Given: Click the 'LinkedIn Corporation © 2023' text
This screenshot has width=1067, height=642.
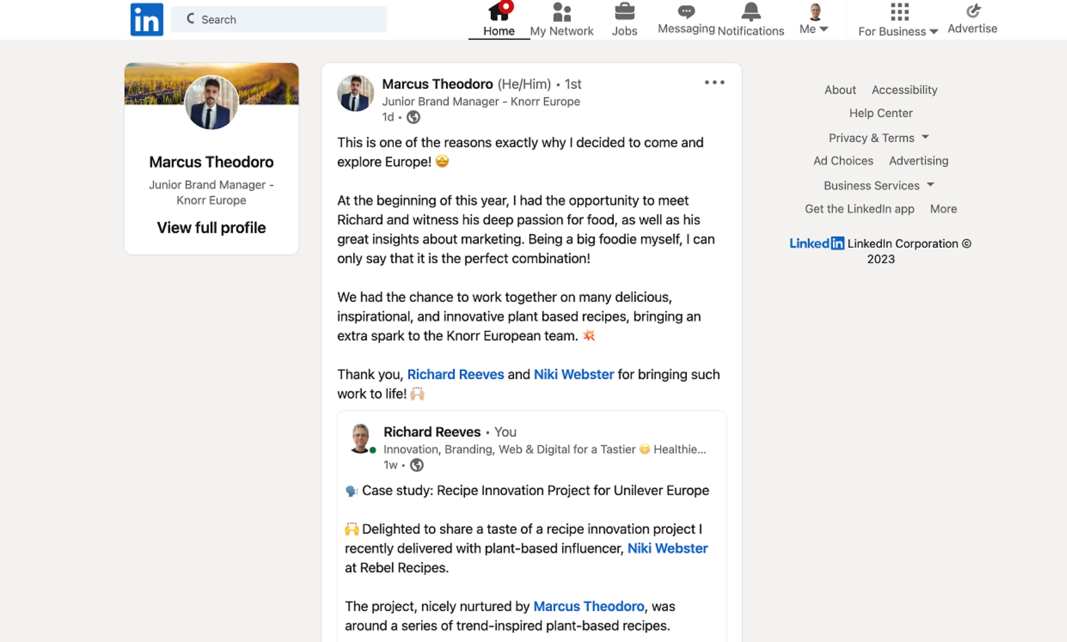Looking at the screenshot, I should pos(909,251).
